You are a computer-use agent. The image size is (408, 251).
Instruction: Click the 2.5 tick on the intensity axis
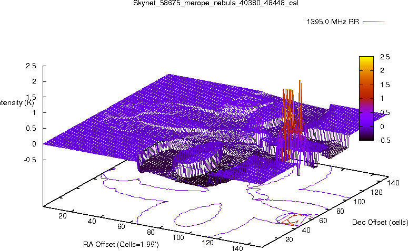31,66
